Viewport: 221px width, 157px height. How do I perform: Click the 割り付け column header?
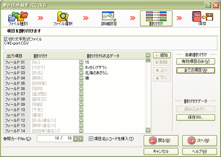(57, 56)
